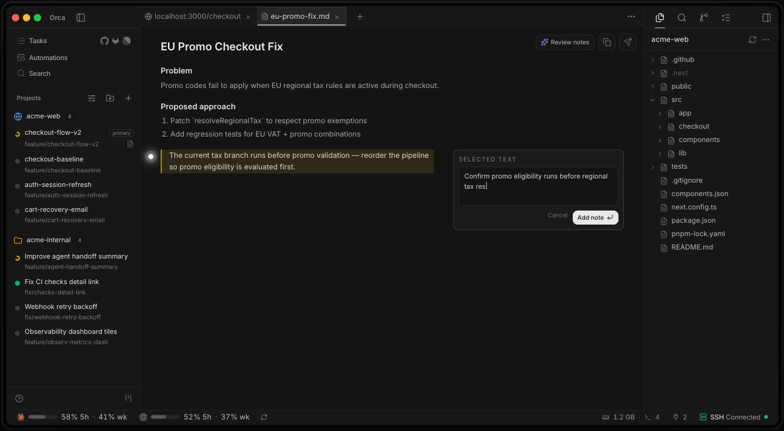
Task: Open the right panel search icon
Action: [682, 18]
